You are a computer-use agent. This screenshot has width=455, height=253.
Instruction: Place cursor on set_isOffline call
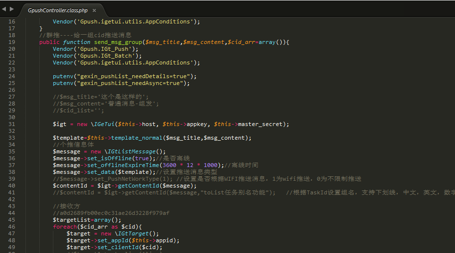click(108, 158)
